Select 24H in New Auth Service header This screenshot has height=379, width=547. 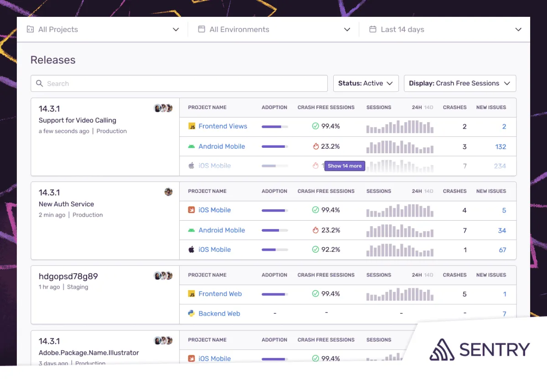point(417,192)
